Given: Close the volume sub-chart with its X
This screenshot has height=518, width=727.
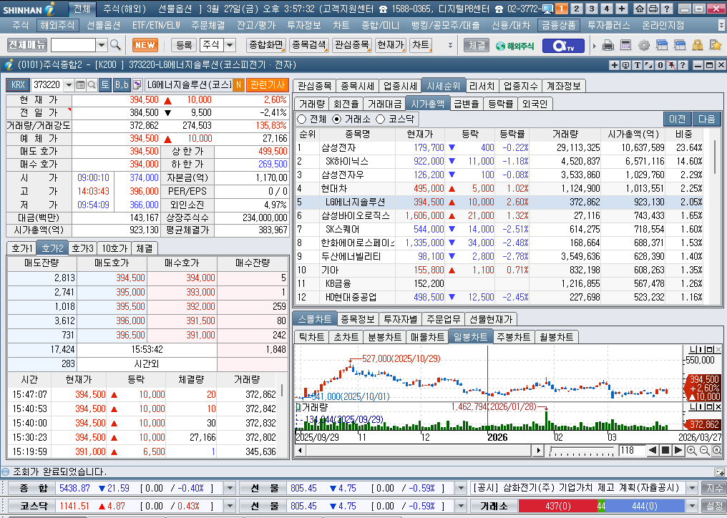Looking at the screenshot, I should 718,407.
